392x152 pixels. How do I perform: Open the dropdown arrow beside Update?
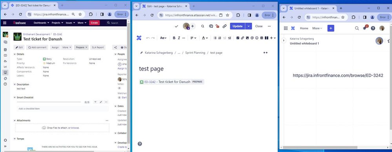248,26
